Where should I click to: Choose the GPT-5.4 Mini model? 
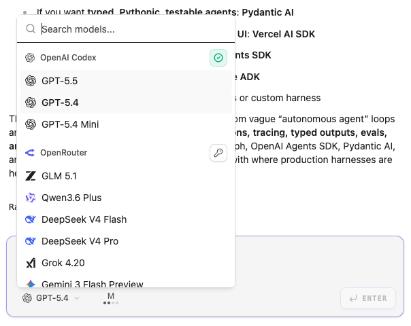(126, 124)
